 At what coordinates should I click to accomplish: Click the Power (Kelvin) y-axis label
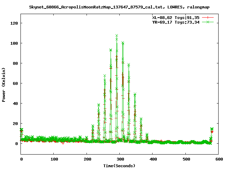4,85
